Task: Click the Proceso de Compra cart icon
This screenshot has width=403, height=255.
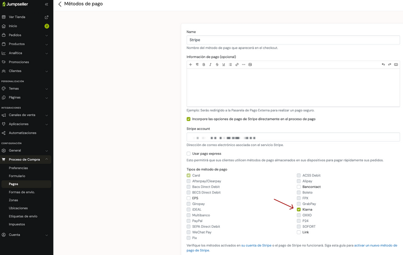Action: click(4, 159)
